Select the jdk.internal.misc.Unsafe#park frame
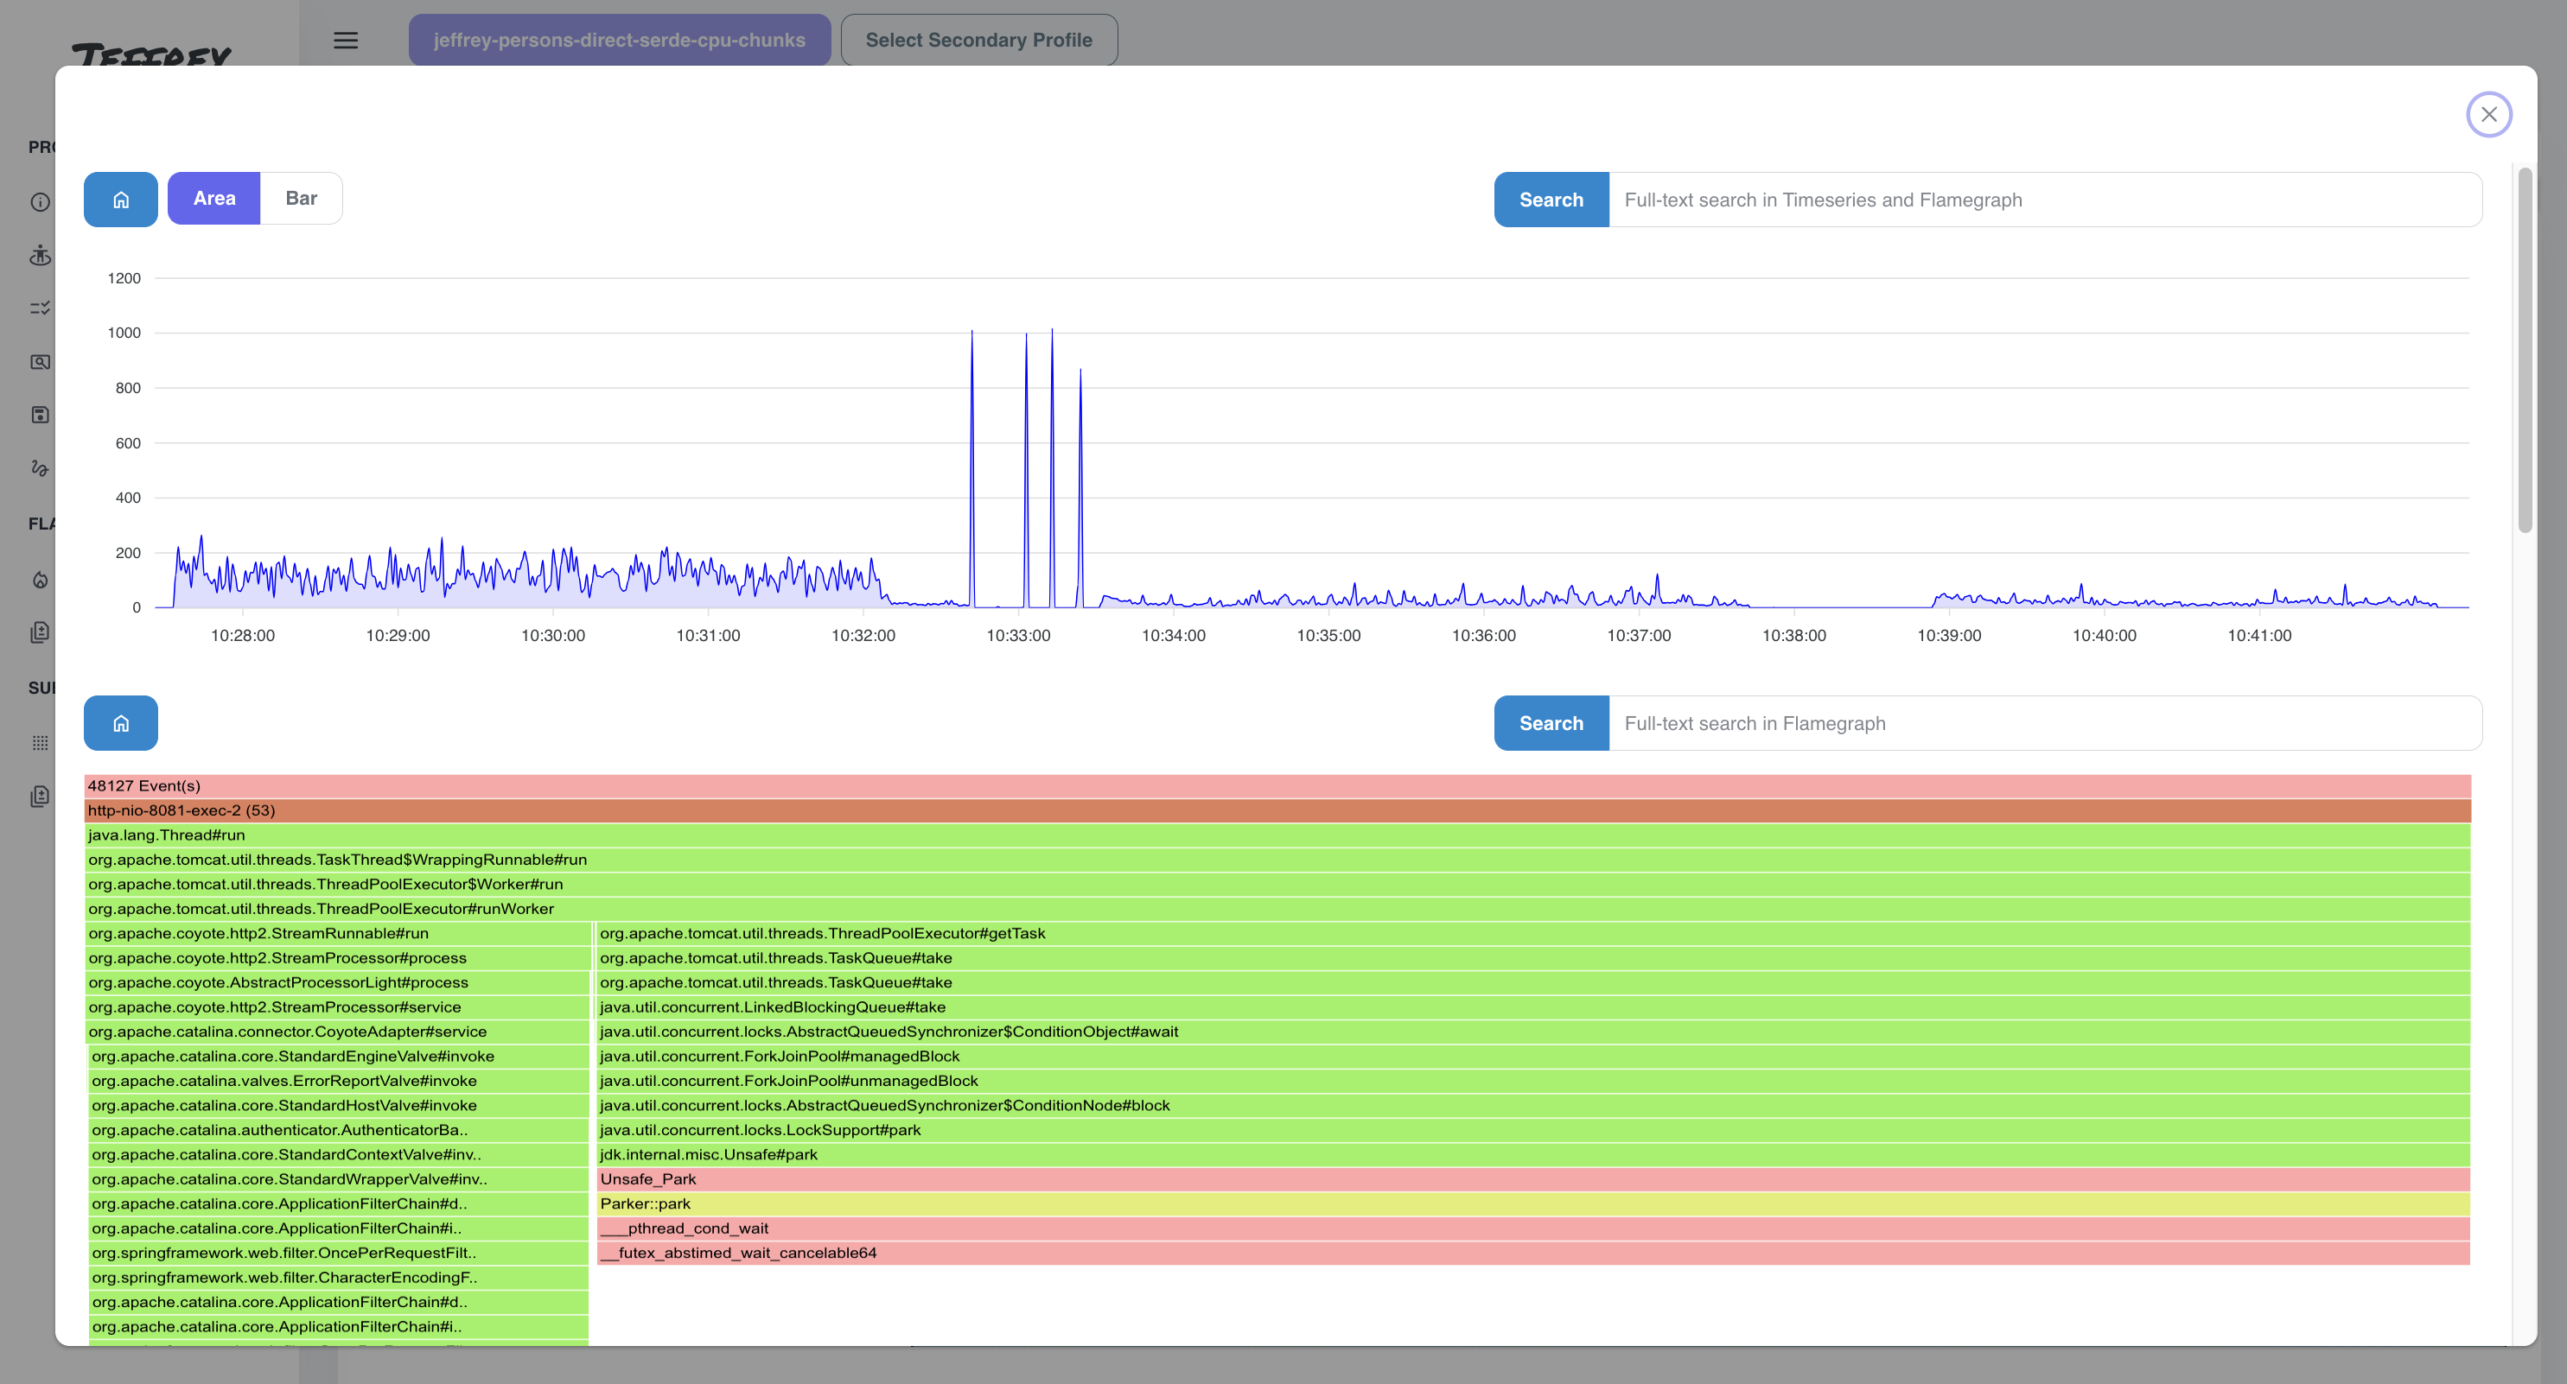The height and width of the screenshot is (1384, 2567). (x=1532, y=1154)
